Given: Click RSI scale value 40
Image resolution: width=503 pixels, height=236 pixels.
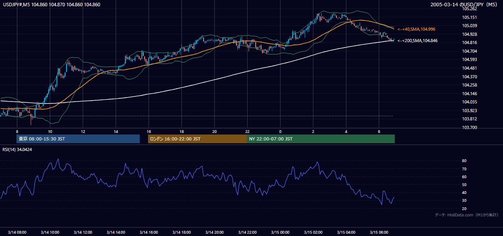Looking at the screenshot, I should click(464, 192).
